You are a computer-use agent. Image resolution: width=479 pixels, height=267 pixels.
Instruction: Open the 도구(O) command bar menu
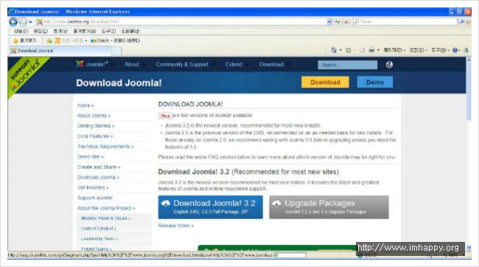pos(440,50)
